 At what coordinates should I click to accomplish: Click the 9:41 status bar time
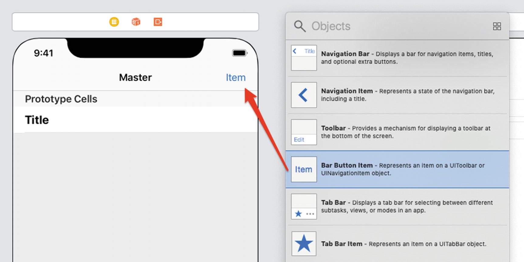click(43, 53)
